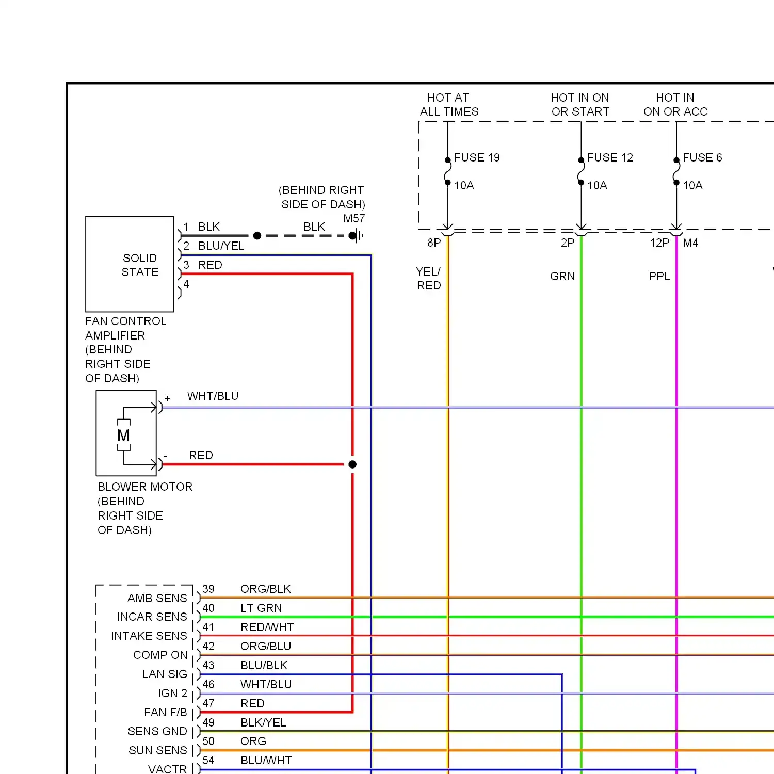Click the 8P connector label
The height and width of the screenshot is (774, 774).
point(434,243)
